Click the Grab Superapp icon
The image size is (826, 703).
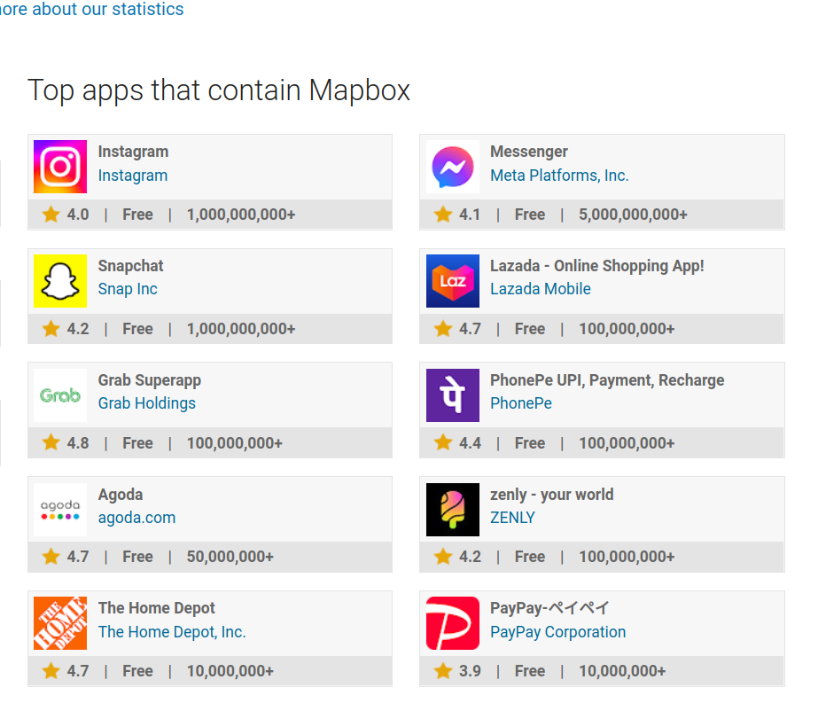[58, 395]
